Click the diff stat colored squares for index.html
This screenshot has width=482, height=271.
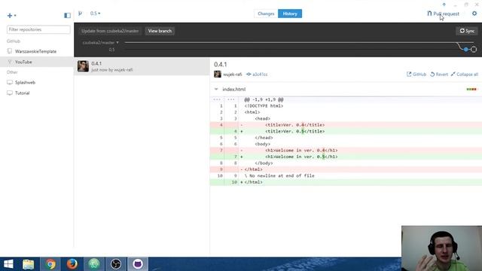(x=471, y=90)
